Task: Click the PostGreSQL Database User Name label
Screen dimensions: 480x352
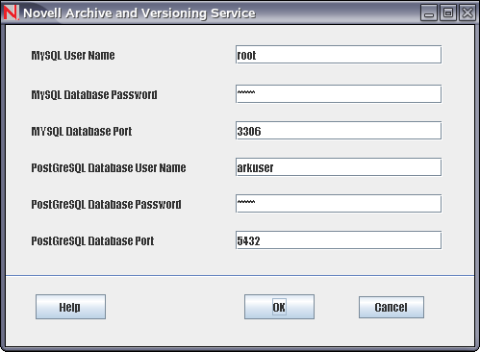Action: 109,168
